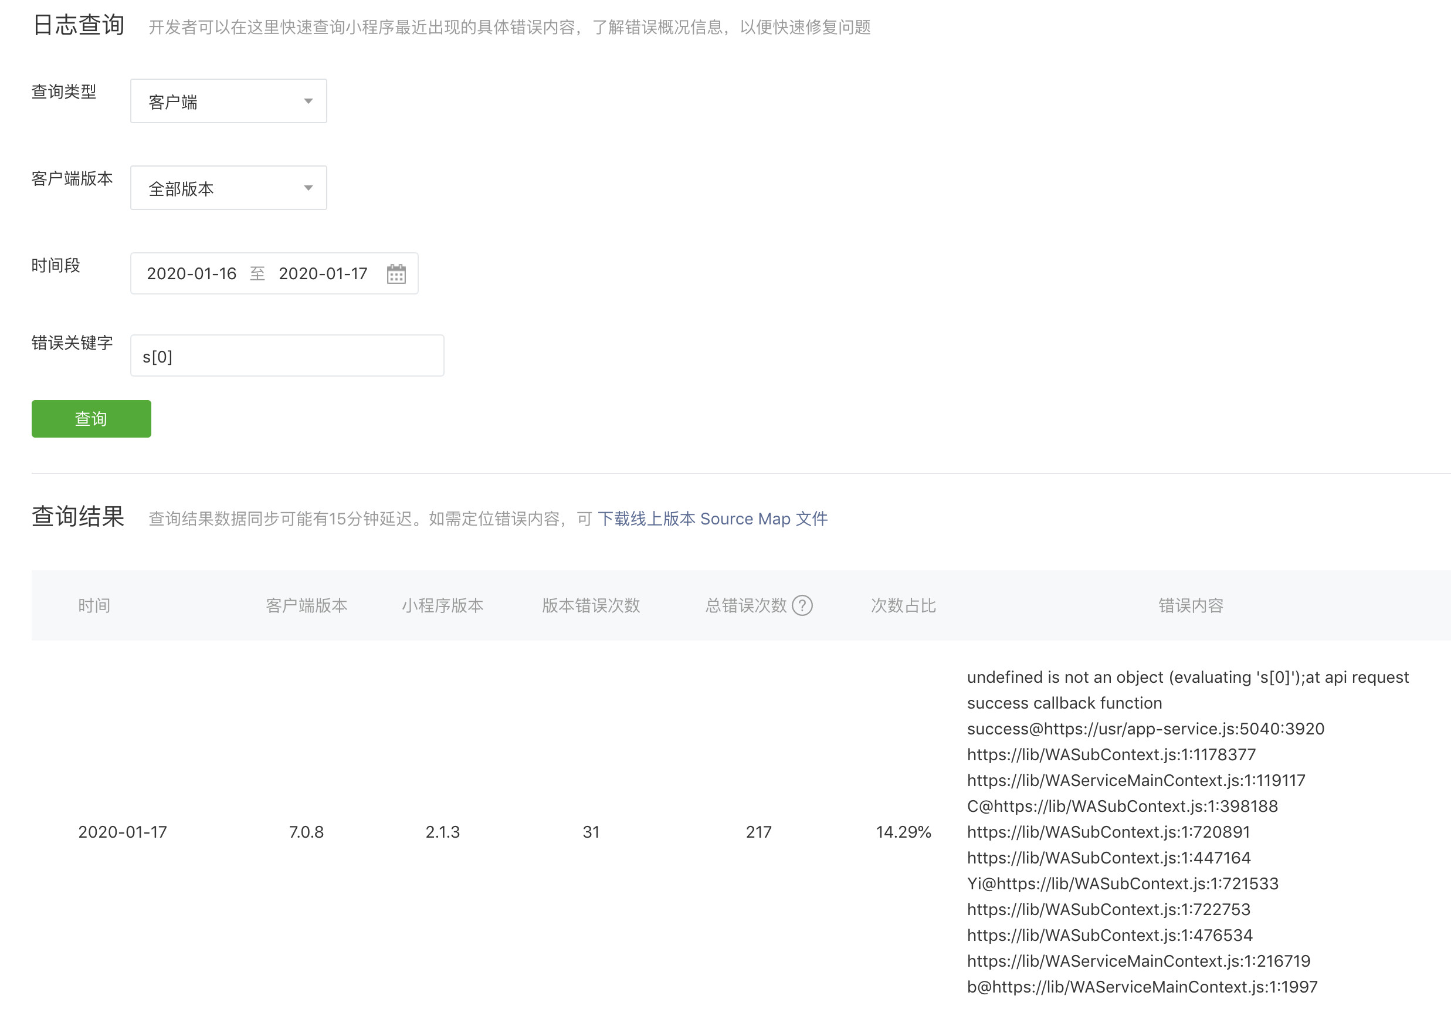
Task: Click start date 2020-01-16 field
Action: point(191,274)
